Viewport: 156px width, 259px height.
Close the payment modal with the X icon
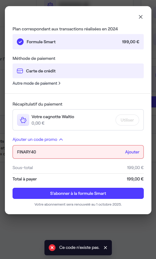pos(140,17)
